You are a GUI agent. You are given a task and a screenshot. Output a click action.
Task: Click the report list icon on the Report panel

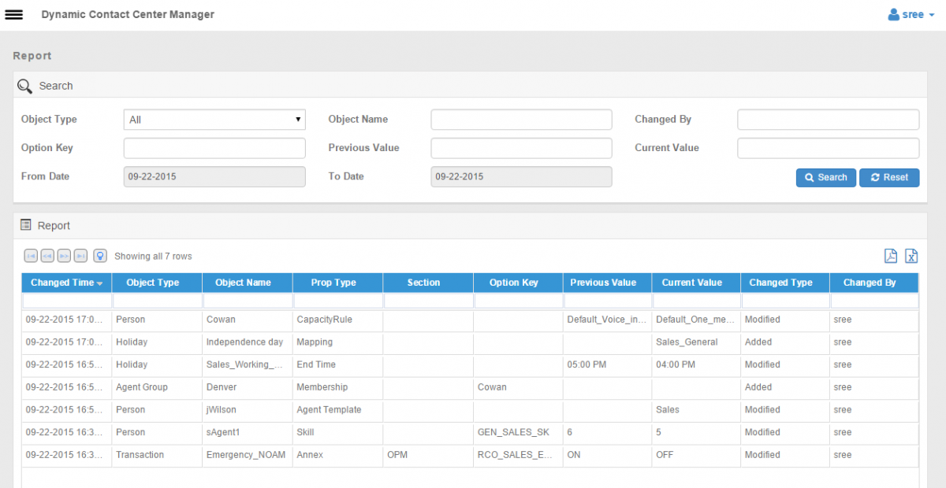coord(24,225)
